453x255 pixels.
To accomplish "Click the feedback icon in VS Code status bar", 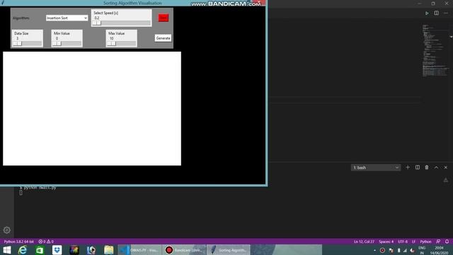I will (438, 242).
